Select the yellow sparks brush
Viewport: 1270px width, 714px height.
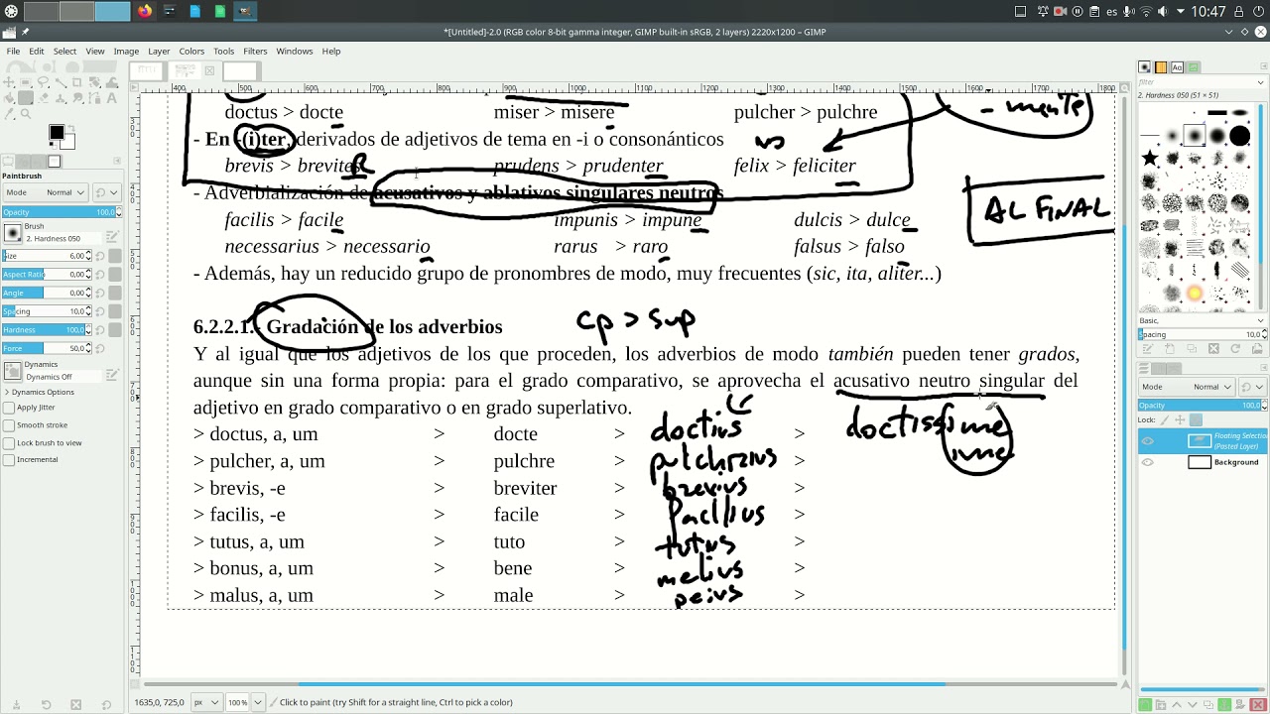pyautogui.click(x=1195, y=294)
